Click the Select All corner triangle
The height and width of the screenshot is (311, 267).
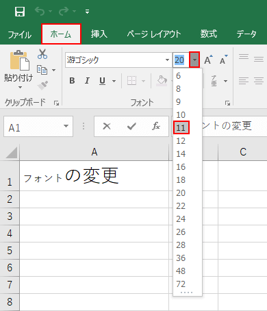(12, 153)
